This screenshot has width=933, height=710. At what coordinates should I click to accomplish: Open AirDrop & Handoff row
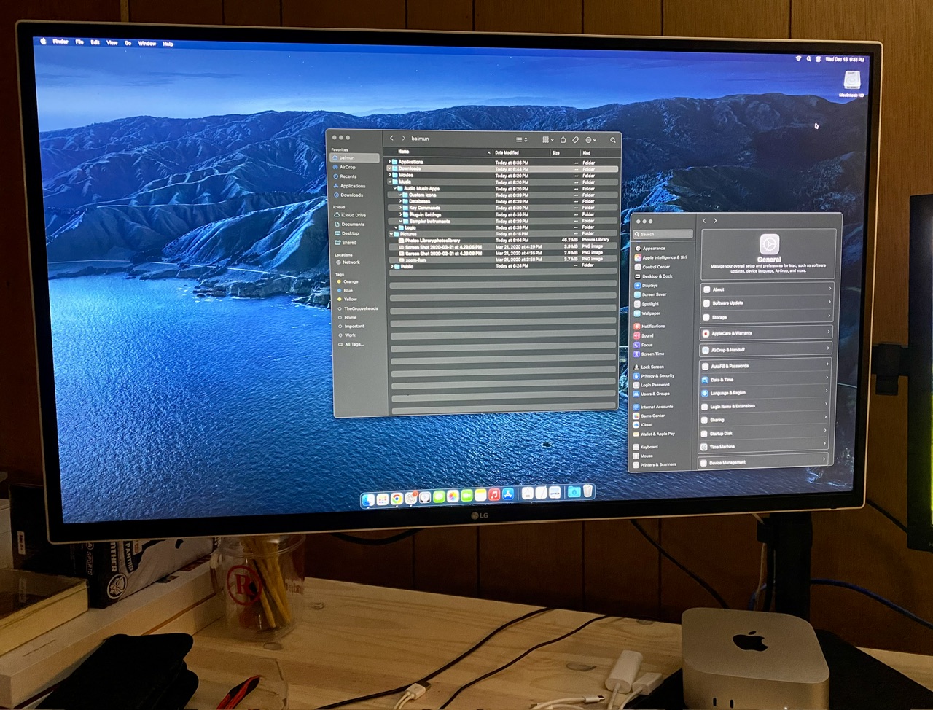pos(766,349)
